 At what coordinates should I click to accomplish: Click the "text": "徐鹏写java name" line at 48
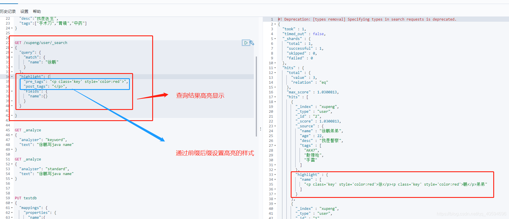click(46, 145)
